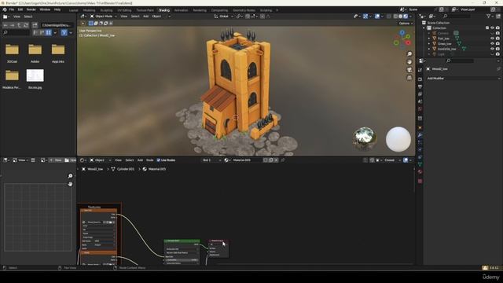The height and width of the screenshot is (283, 503).
Task: Open the Slot 1 material slot dropdown
Action: (x=211, y=160)
